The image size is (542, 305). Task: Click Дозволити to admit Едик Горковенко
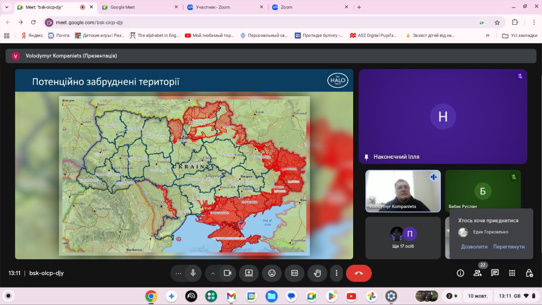click(474, 247)
